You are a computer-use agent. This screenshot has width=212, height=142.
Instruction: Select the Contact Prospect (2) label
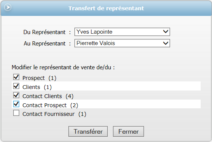pyautogui.click(x=50, y=105)
